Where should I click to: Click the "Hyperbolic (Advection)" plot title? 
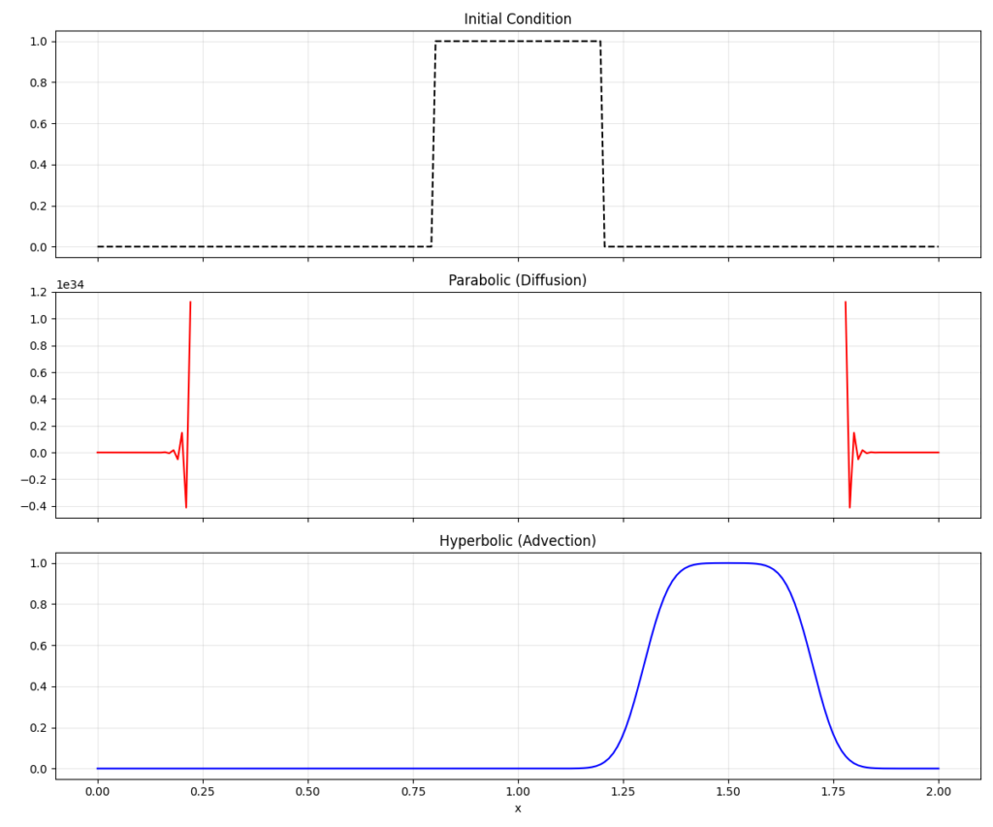coord(517,541)
